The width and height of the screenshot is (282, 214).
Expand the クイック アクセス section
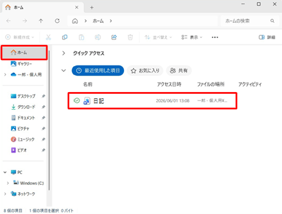(64, 53)
